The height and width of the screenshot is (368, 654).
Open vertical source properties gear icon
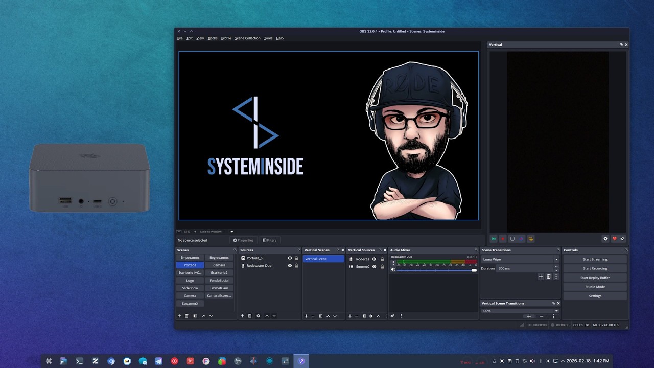371,316
